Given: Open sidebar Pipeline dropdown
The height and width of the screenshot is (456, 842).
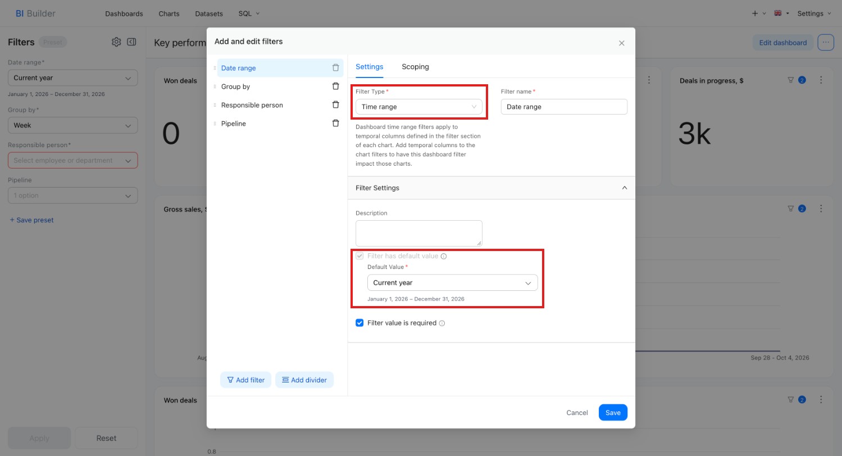Looking at the screenshot, I should pos(72,195).
